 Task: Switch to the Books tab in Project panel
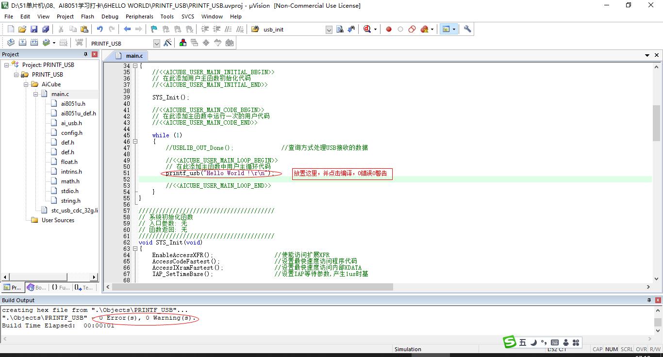(x=37, y=288)
